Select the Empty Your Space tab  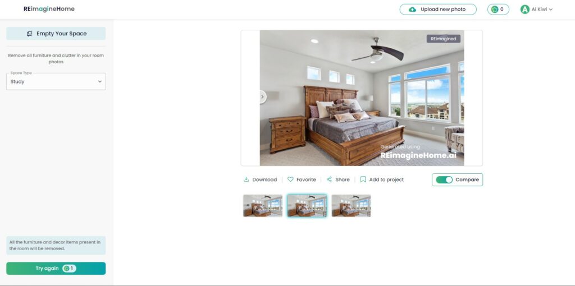56,33
